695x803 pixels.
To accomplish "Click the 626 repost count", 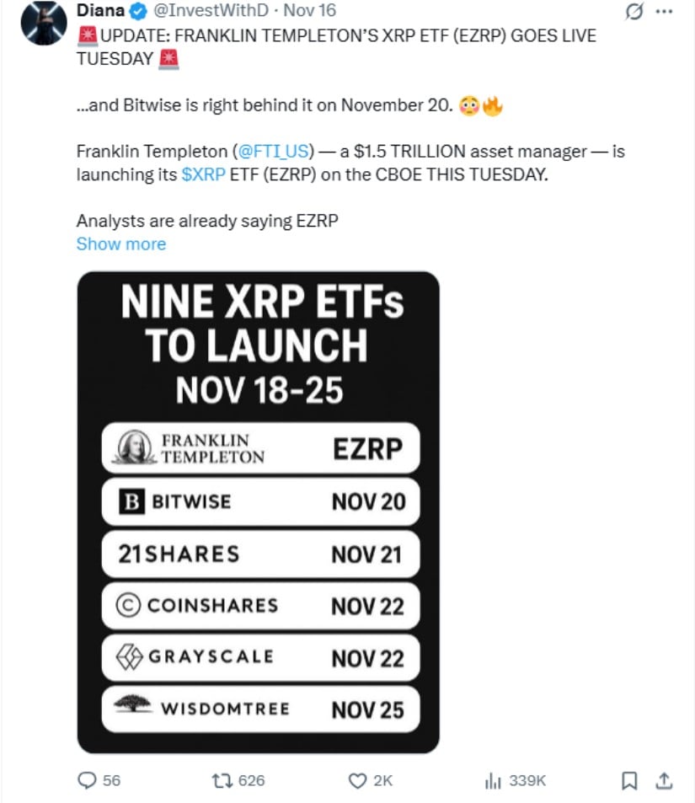I will coord(251,781).
